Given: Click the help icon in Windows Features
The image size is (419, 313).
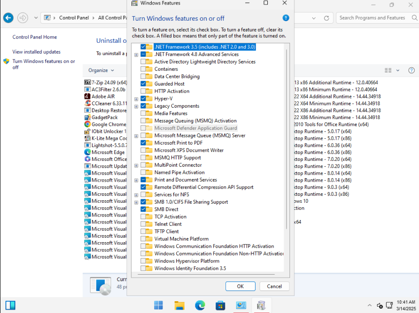Looking at the screenshot, I should coord(286,18).
